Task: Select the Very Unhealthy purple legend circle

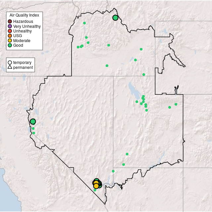Action: coord(10,26)
